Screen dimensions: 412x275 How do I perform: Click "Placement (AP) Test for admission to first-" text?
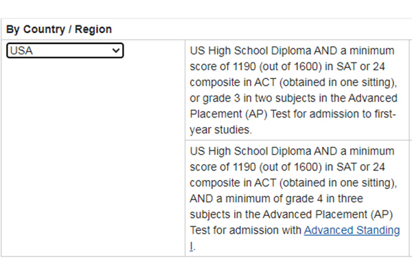293,114
